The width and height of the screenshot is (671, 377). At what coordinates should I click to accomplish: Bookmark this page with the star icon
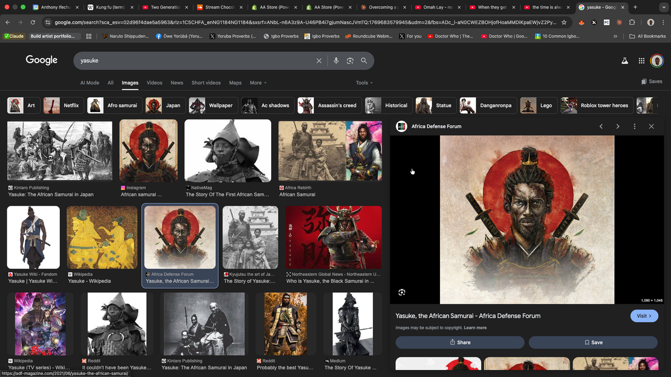click(564, 22)
